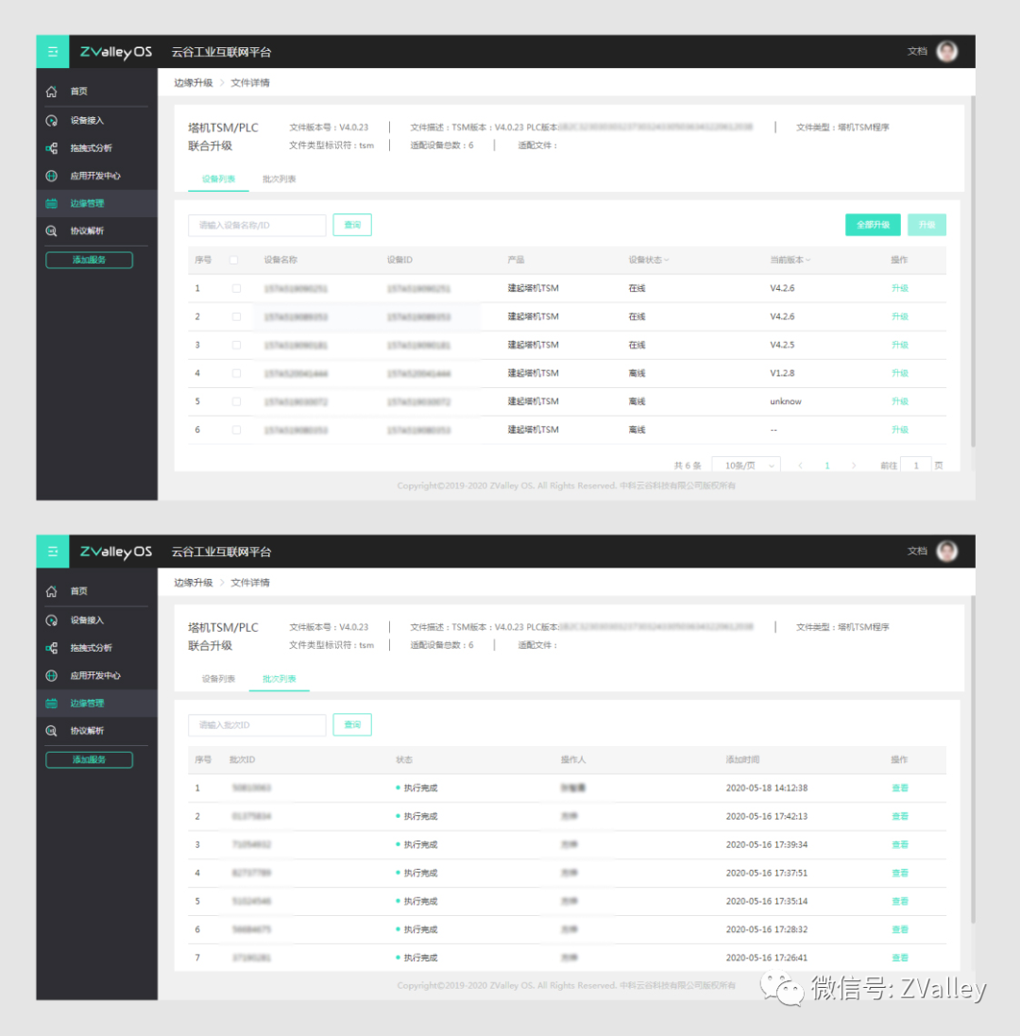The width and height of the screenshot is (1020, 1036).
Task: Check the box for device row 1
Action: [x=236, y=288]
